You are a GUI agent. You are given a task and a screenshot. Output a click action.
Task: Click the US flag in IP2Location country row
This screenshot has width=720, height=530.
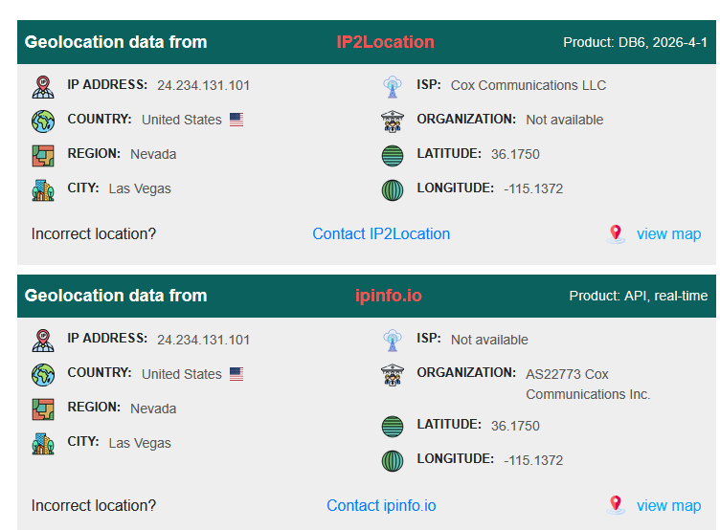[236, 120]
